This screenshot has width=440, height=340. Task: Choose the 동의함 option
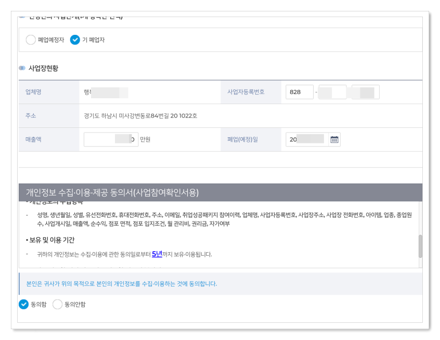(23, 304)
